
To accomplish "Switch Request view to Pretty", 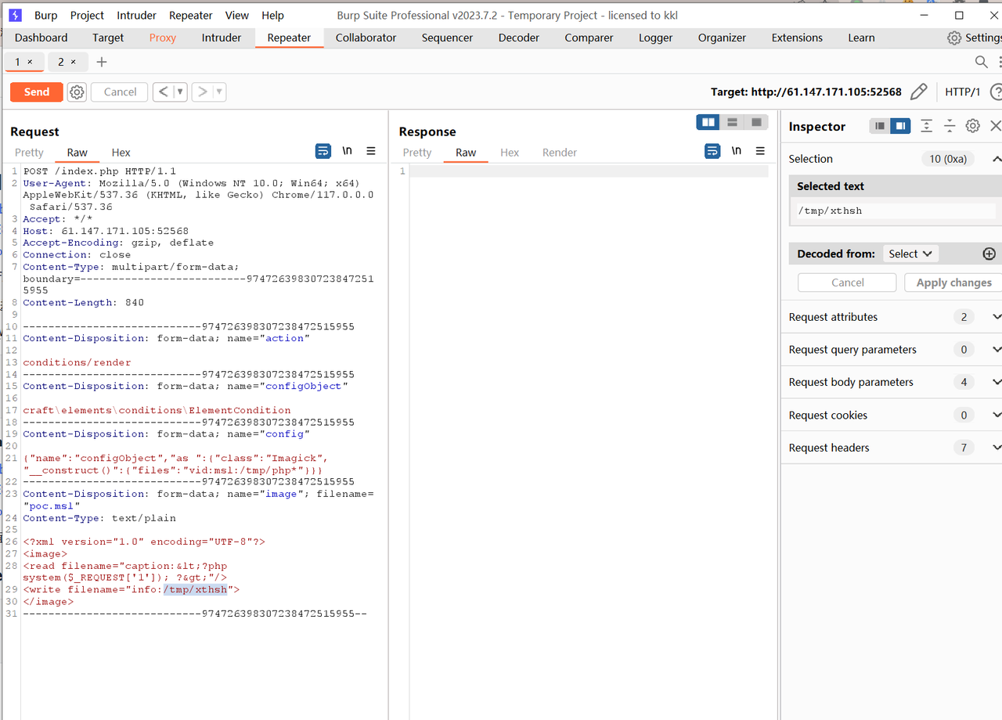I will pos(29,153).
